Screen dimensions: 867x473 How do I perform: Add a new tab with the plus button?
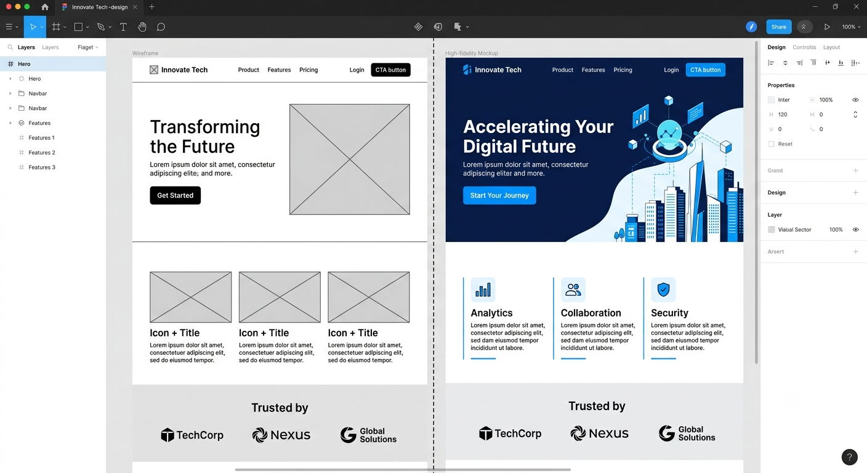[x=151, y=7]
